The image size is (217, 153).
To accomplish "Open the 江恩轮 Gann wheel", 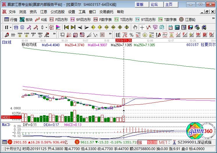I will coord(187,20).
